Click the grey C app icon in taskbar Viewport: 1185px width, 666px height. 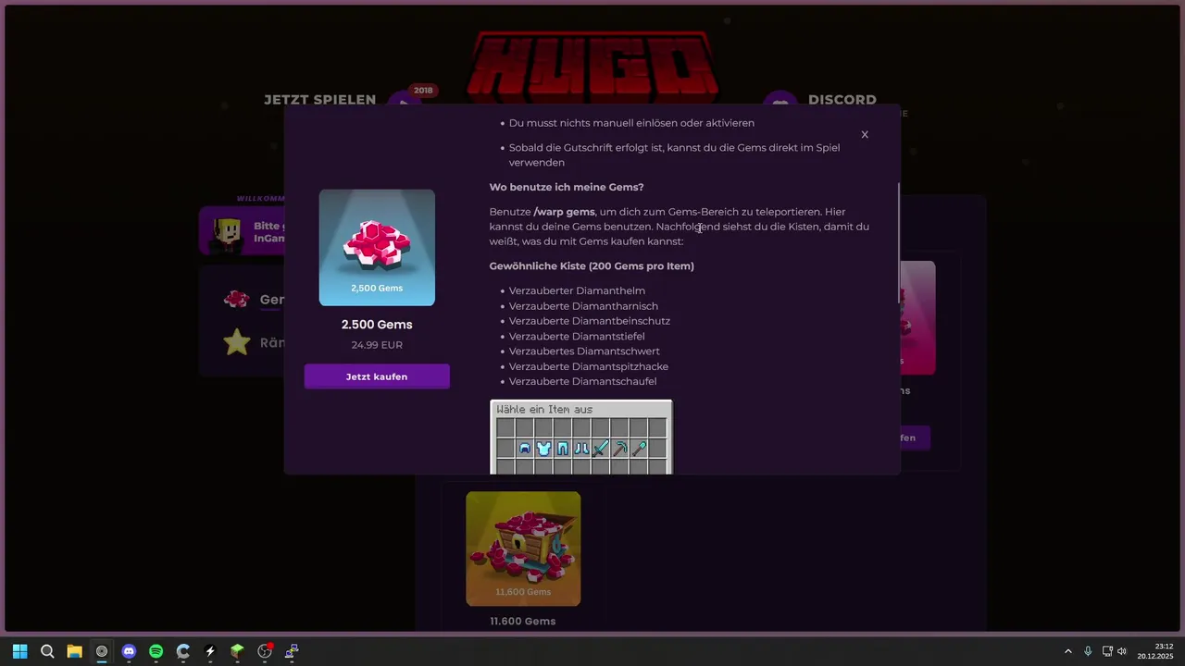[x=183, y=651]
